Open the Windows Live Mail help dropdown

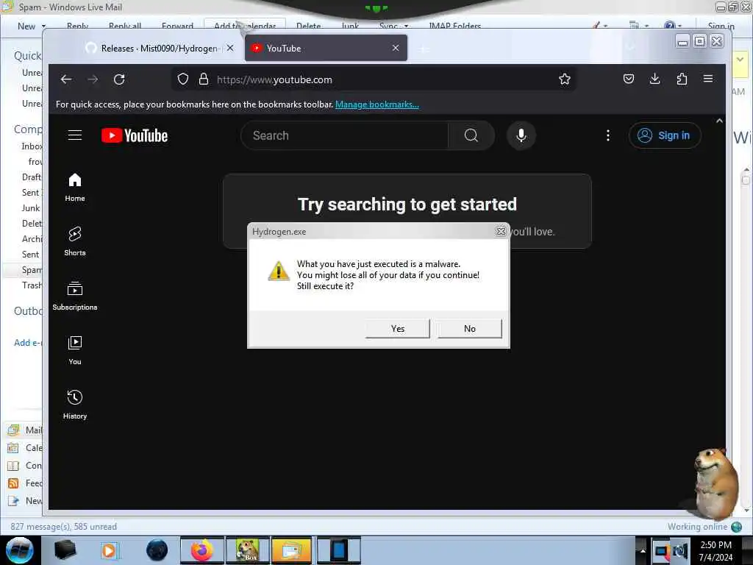click(x=673, y=25)
